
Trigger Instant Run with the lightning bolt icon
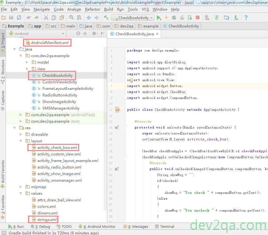coord(166,18)
